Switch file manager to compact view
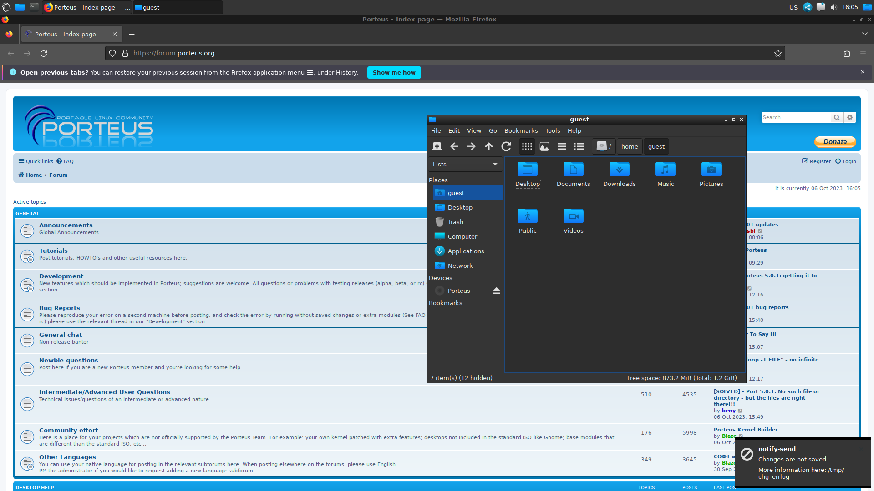874x491 pixels. click(x=562, y=146)
